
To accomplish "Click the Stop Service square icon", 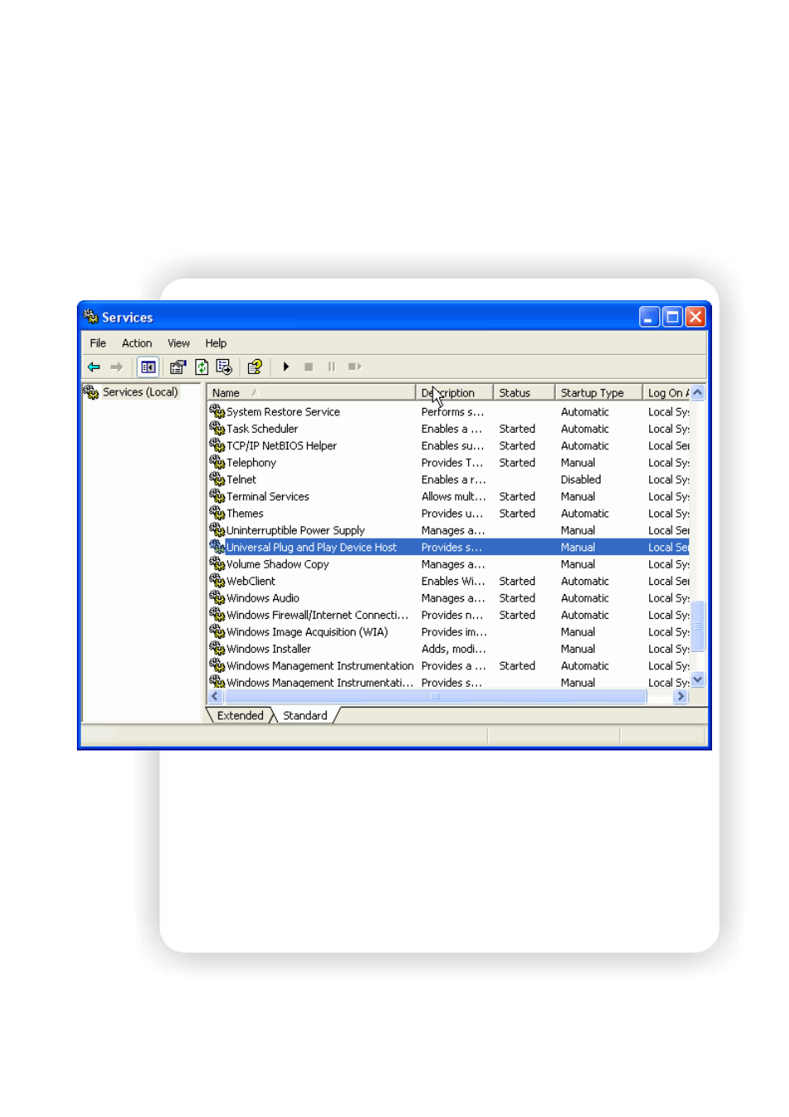I will pyautogui.click(x=308, y=367).
